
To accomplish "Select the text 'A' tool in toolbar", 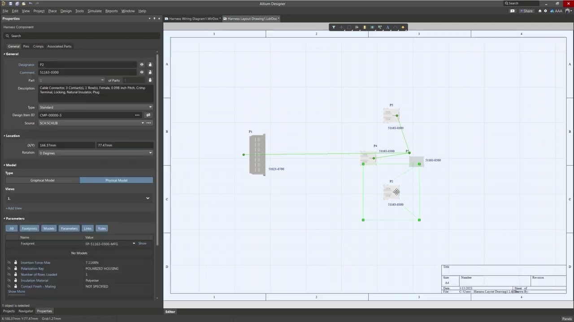I will 387,27.
